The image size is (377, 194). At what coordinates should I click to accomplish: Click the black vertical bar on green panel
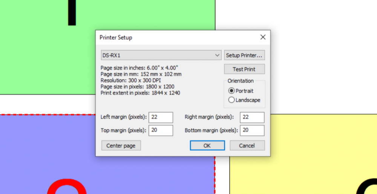72,13
